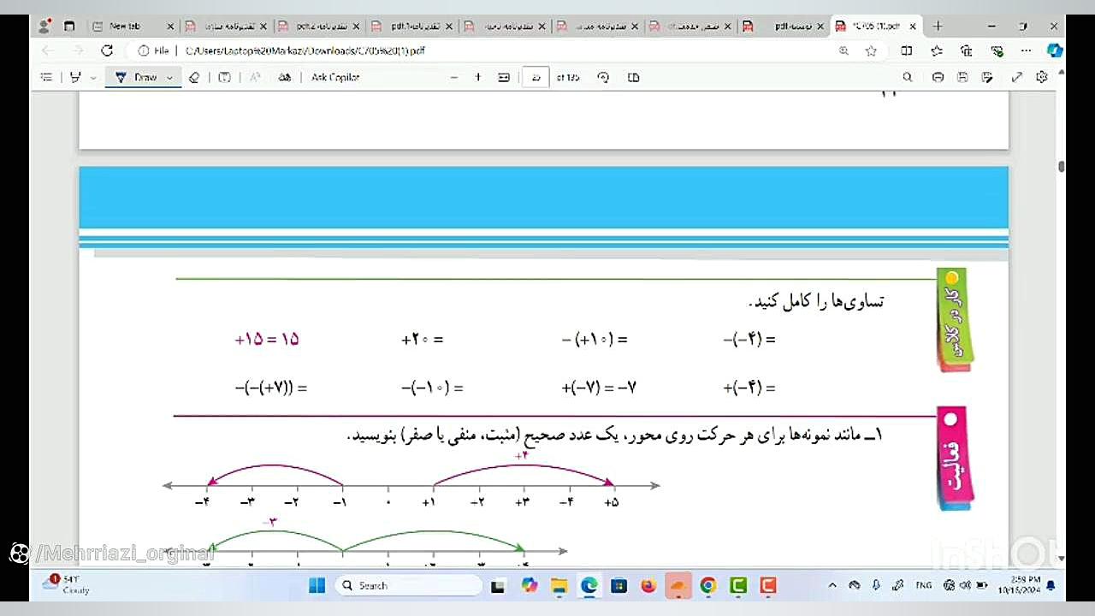
Task: Zoom out the PDF with minus button
Action: point(454,77)
